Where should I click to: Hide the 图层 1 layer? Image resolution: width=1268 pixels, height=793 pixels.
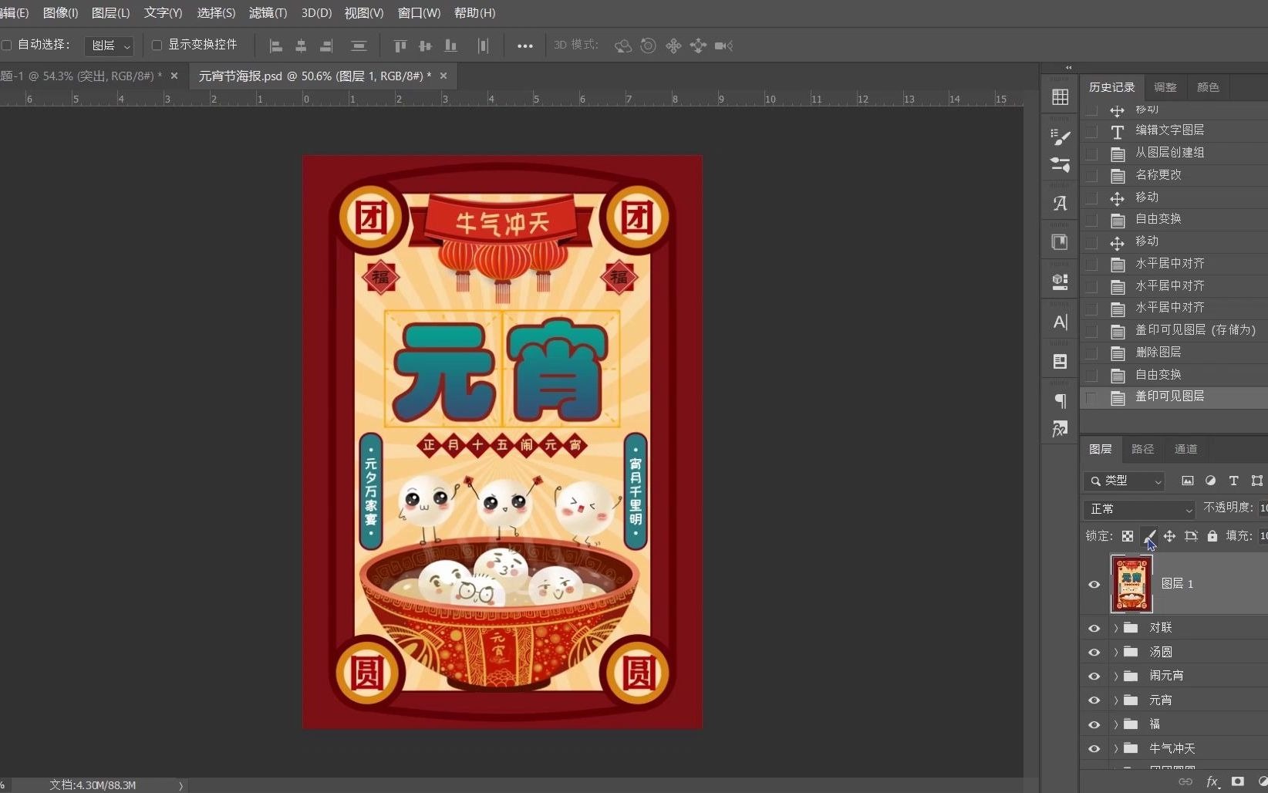click(1094, 584)
